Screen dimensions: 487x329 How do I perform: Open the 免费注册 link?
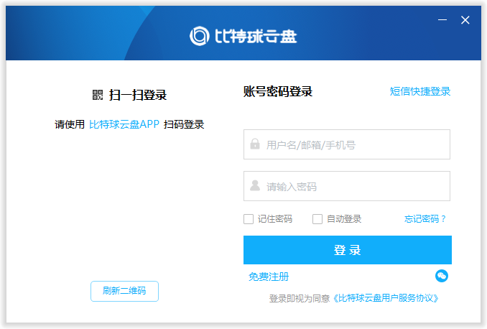[x=269, y=277]
